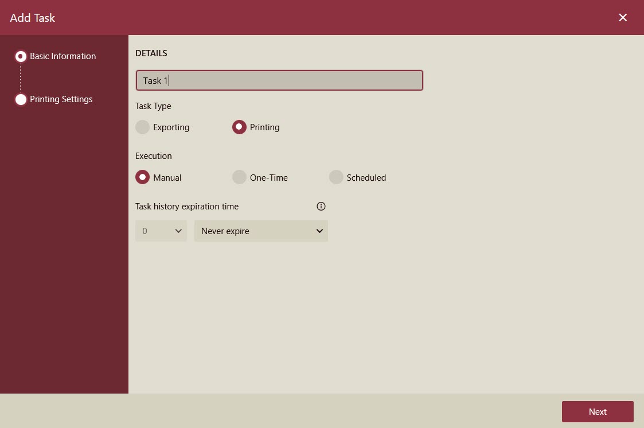Click the X to close Add Task
Image resolution: width=644 pixels, height=428 pixels.
[623, 17]
